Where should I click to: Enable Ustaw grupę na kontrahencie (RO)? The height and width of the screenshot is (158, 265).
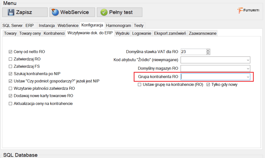(x=140, y=85)
